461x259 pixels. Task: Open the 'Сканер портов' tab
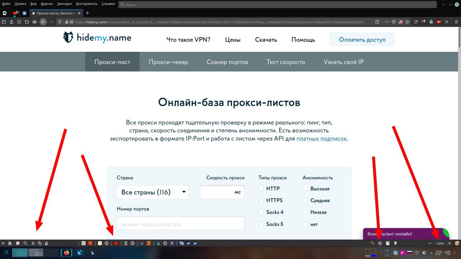coord(227,62)
